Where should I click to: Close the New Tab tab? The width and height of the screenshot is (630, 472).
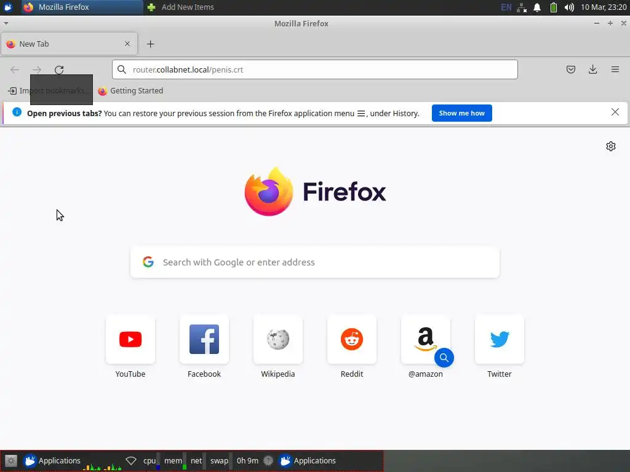tap(127, 44)
